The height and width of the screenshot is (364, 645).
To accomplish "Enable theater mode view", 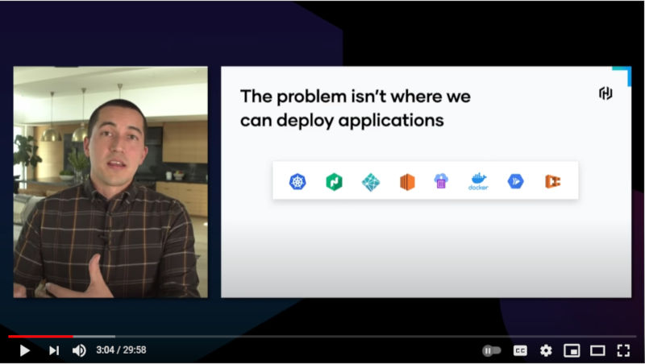I will (597, 350).
